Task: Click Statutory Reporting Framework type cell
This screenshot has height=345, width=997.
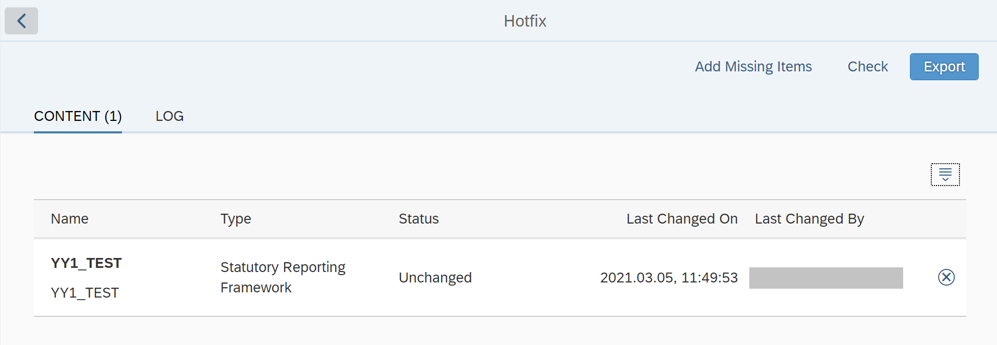Action: (x=283, y=277)
